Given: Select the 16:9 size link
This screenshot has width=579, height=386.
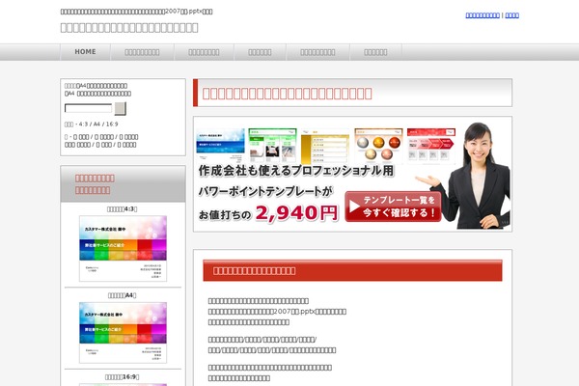Looking at the screenshot, I should click(x=112, y=124).
